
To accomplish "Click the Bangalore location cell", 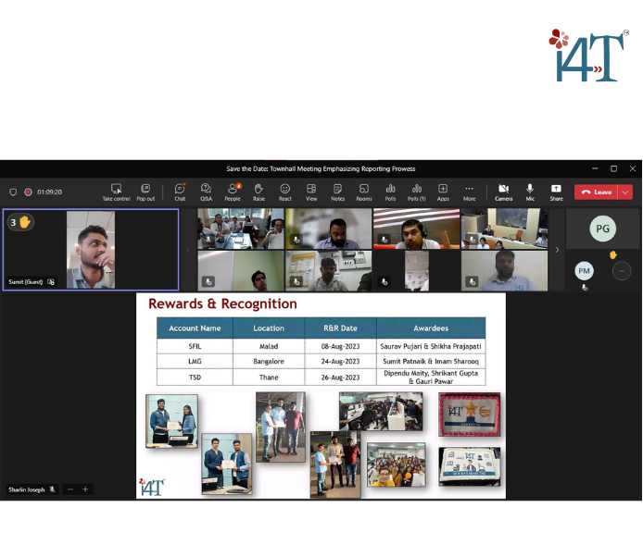I will point(269,361).
